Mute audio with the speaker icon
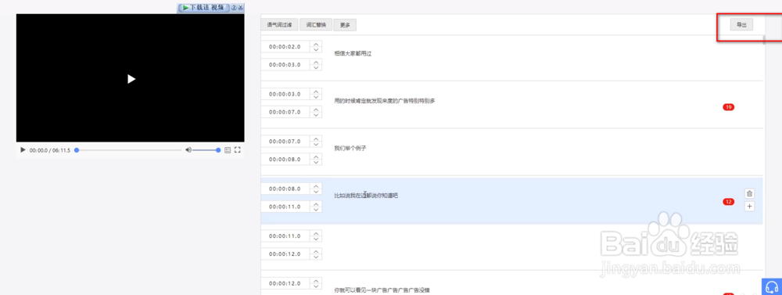This screenshot has width=782, height=295. (x=188, y=149)
